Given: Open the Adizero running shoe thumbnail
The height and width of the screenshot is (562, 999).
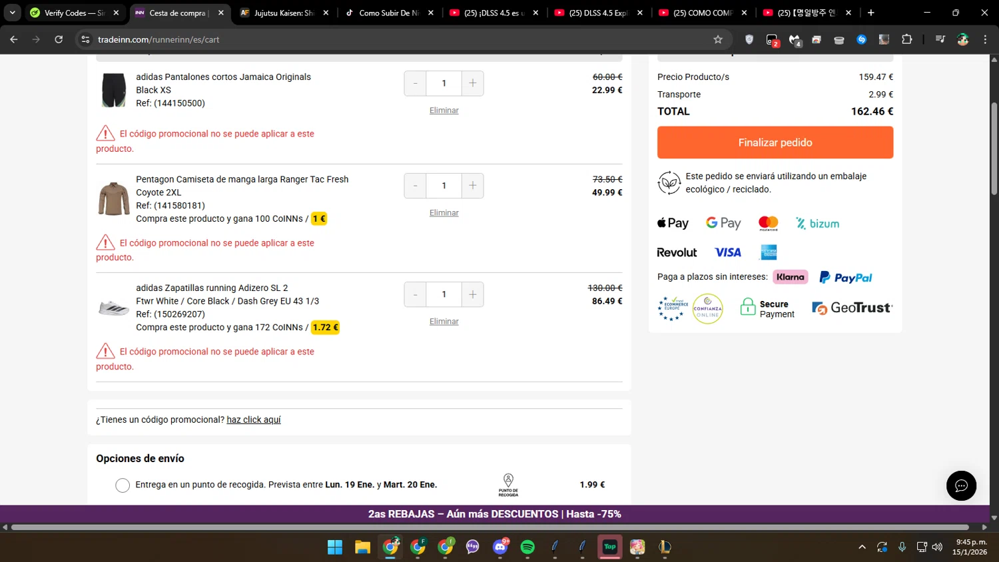Looking at the screenshot, I should pyautogui.click(x=114, y=308).
